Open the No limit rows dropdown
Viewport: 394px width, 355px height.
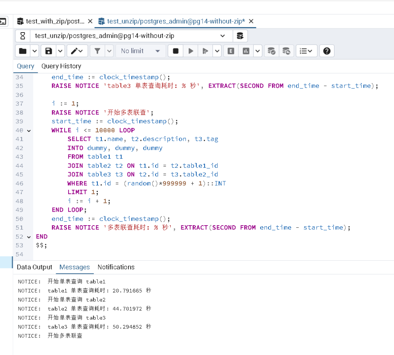coord(140,51)
